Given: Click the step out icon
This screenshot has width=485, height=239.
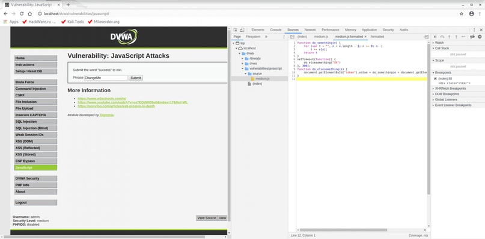Looking at the screenshot, I should coord(456,37).
